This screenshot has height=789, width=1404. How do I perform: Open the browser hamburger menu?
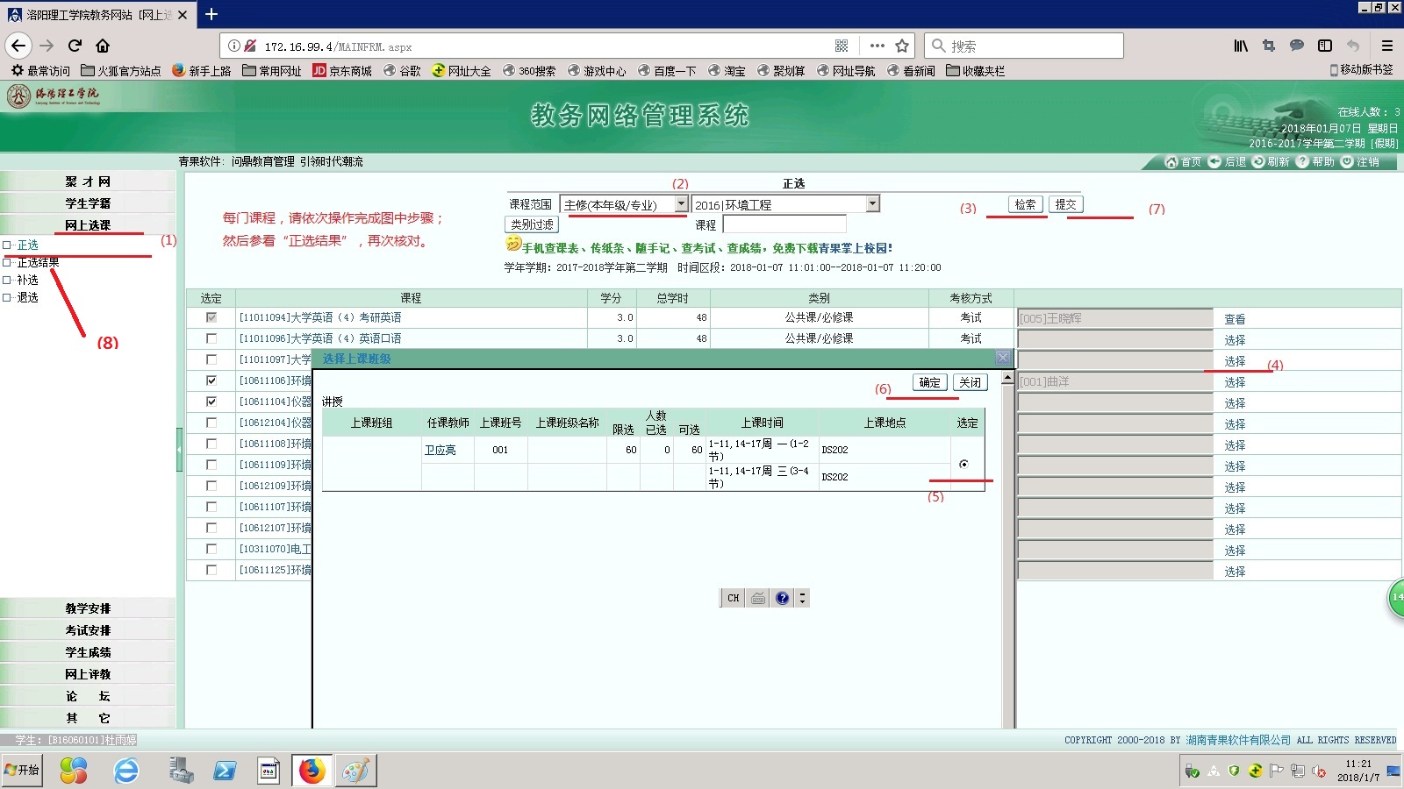(1386, 46)
